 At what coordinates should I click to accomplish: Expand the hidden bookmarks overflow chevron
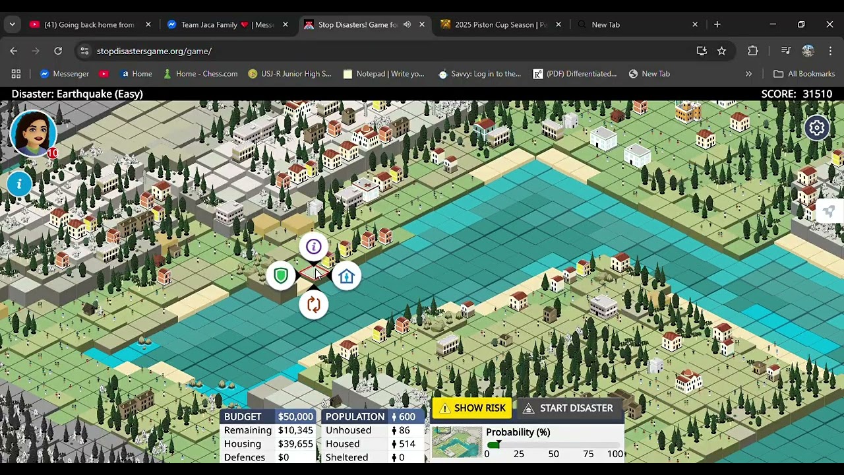[x=748, y=74]
